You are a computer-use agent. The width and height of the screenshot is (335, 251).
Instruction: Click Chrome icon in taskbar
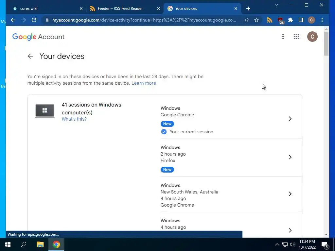(x=56, y=244)
